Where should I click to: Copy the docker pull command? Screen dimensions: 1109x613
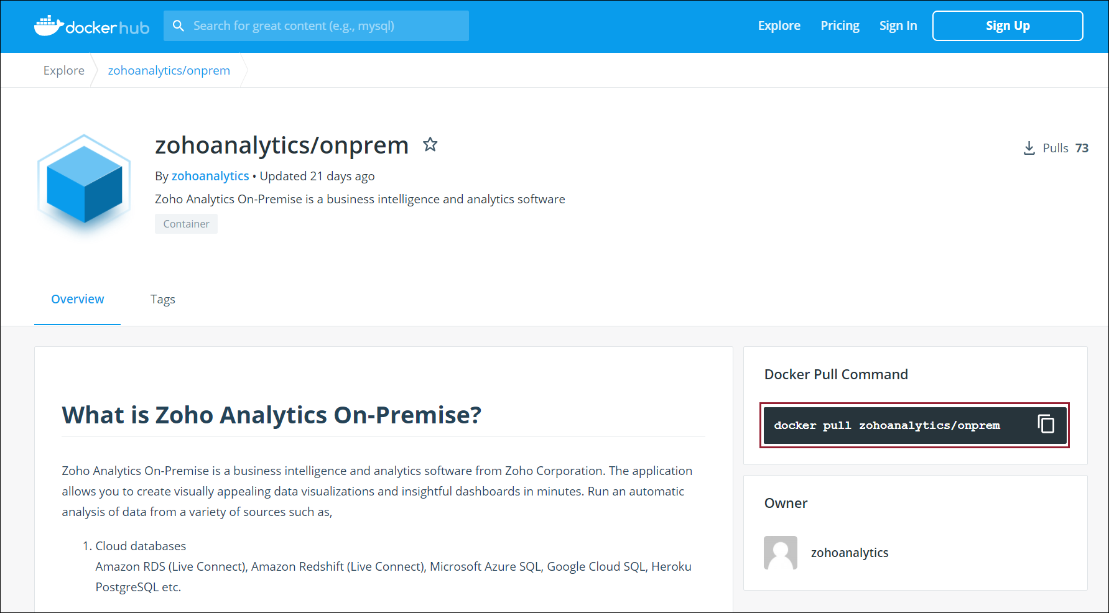pyautogui.click(x=1046, y=424)
